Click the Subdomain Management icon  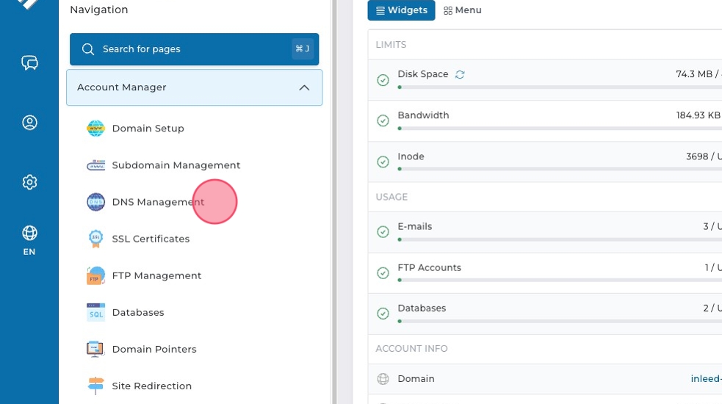pyautogui.click(x=95, y=165)
